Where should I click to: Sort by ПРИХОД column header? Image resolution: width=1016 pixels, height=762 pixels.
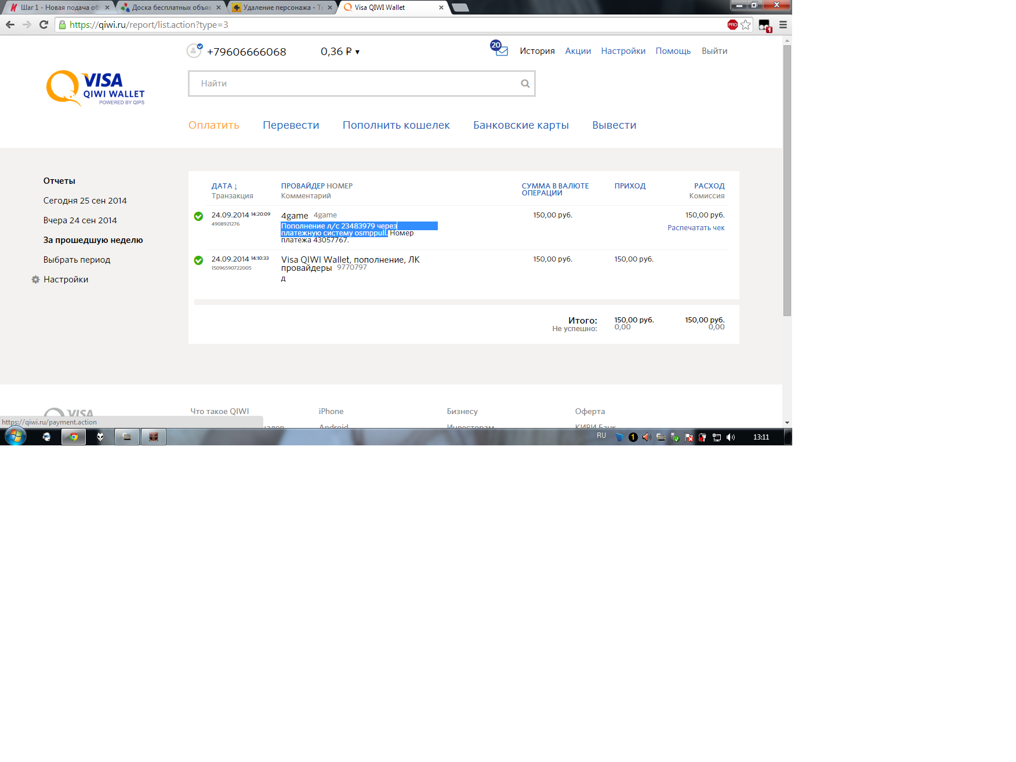click(x=630, y=186)
